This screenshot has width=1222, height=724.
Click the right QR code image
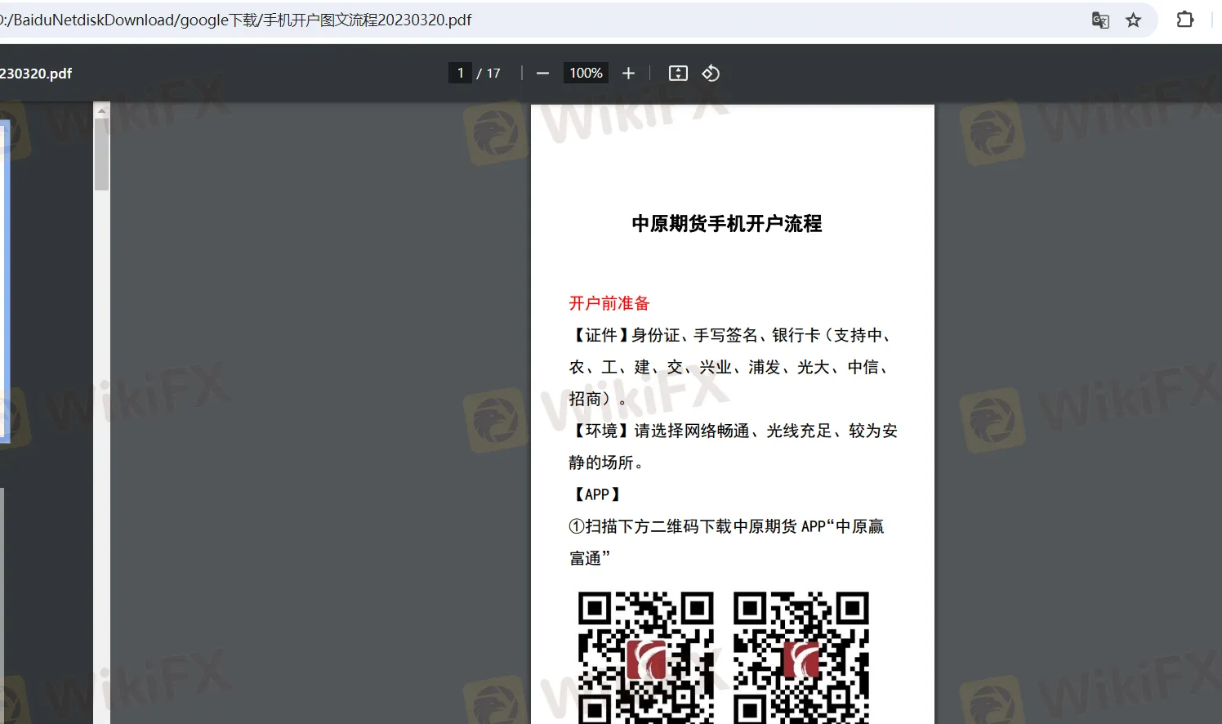tap(801, 657)
